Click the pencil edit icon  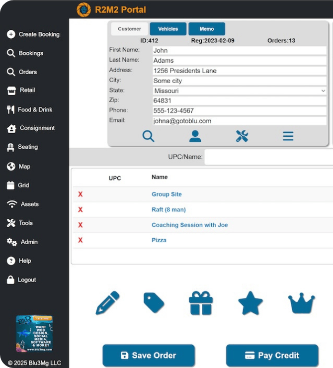click(x=107, y=303)
